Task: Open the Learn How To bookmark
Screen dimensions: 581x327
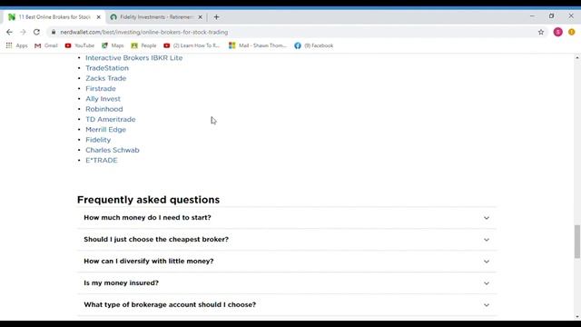Action: (192, 45)
